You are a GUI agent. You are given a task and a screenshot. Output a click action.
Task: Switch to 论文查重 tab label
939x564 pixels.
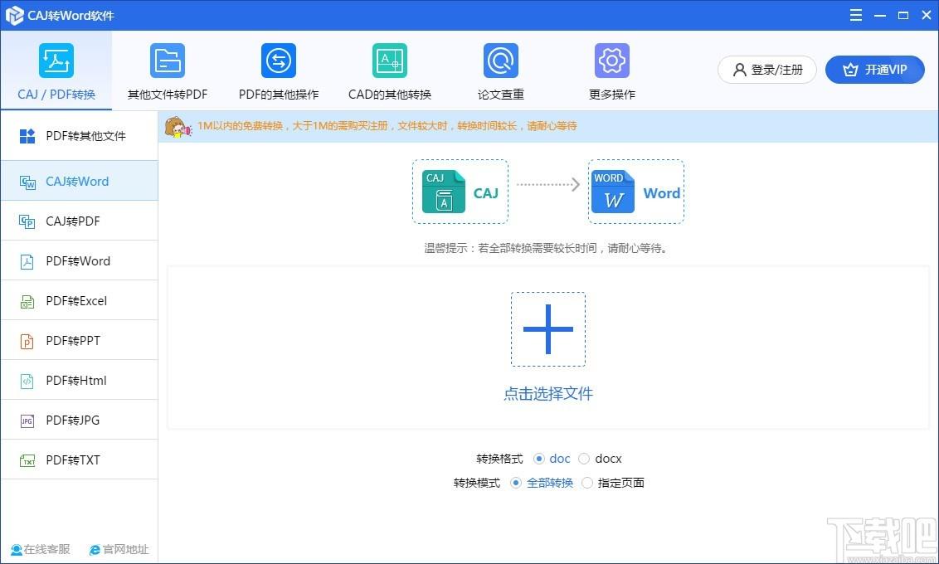(x=501, y=95)
